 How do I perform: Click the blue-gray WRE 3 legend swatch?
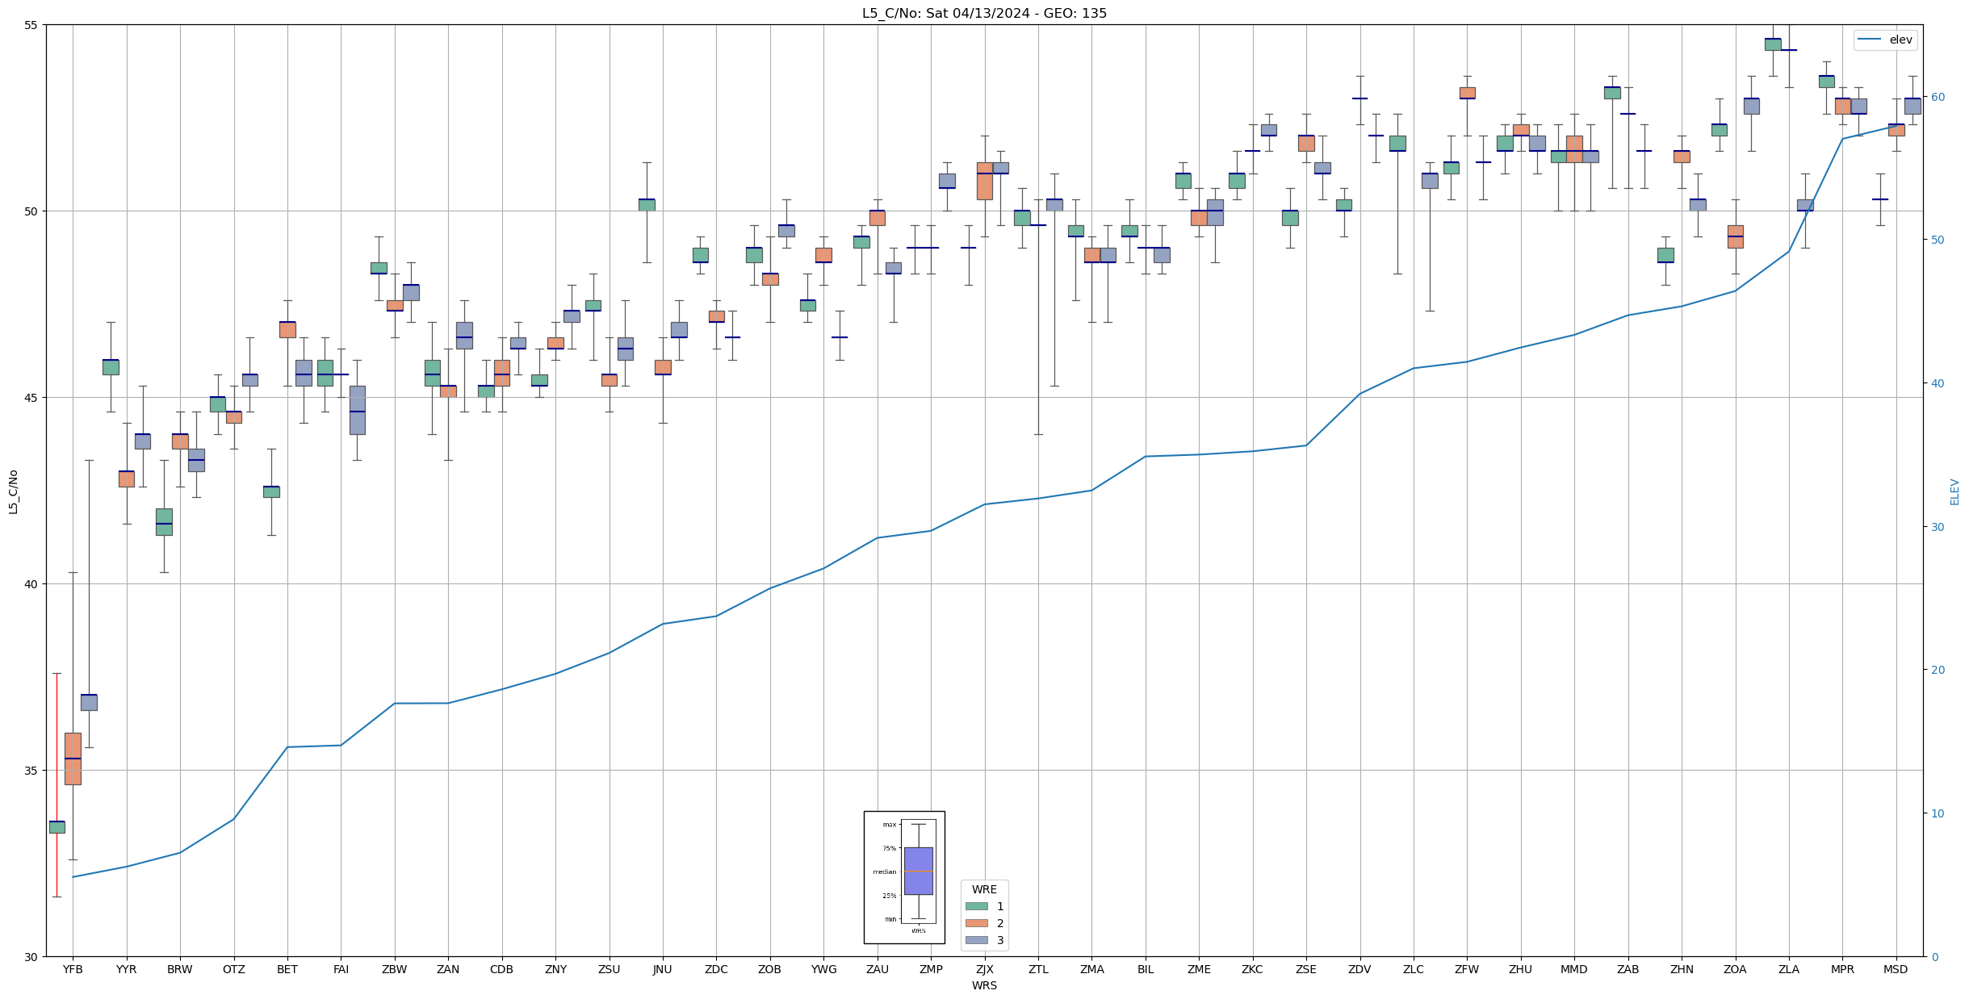coord(976,940)
